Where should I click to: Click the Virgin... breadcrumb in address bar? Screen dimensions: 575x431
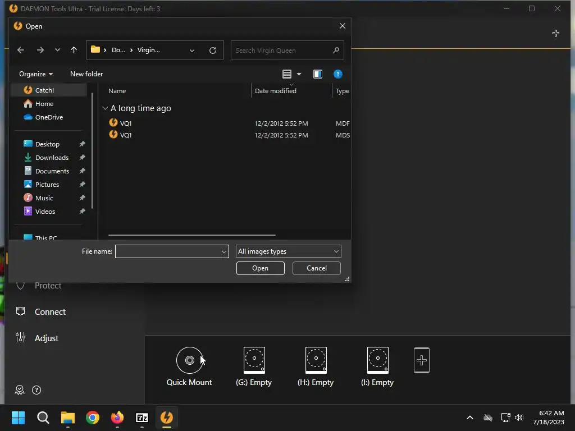click(x=148, y=50)
